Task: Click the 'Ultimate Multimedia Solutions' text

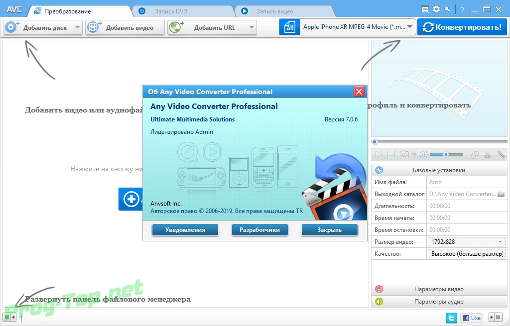Action: click(x=193, y=119)
